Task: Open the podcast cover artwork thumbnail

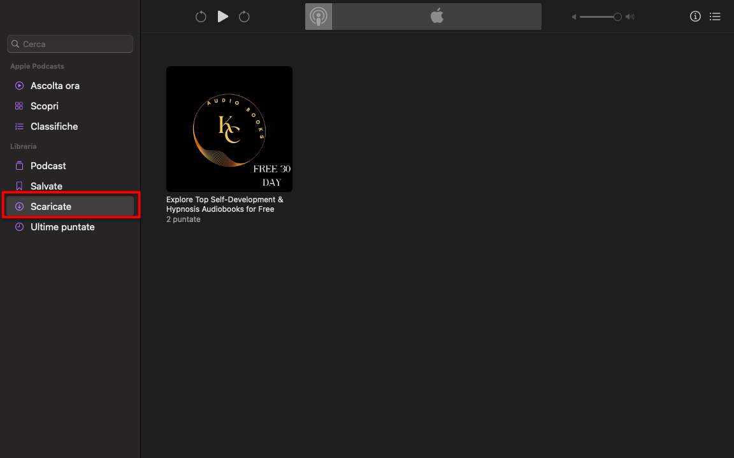Action: coord(229,128)
